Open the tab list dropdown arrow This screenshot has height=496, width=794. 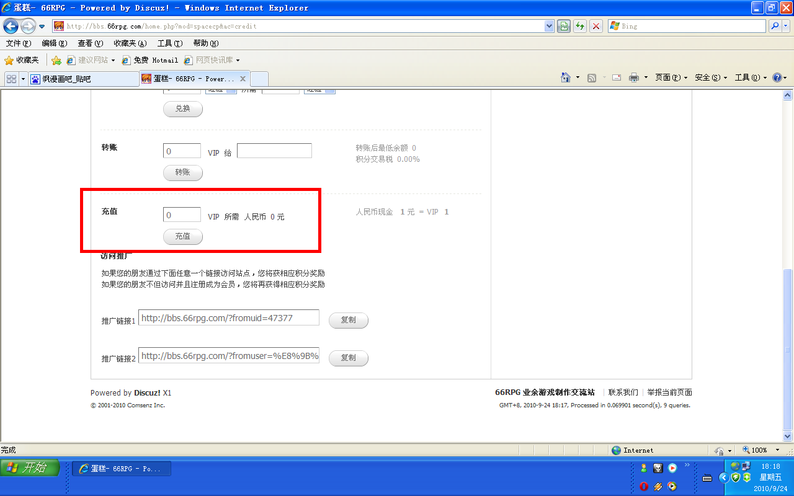[x=24, y=79]
